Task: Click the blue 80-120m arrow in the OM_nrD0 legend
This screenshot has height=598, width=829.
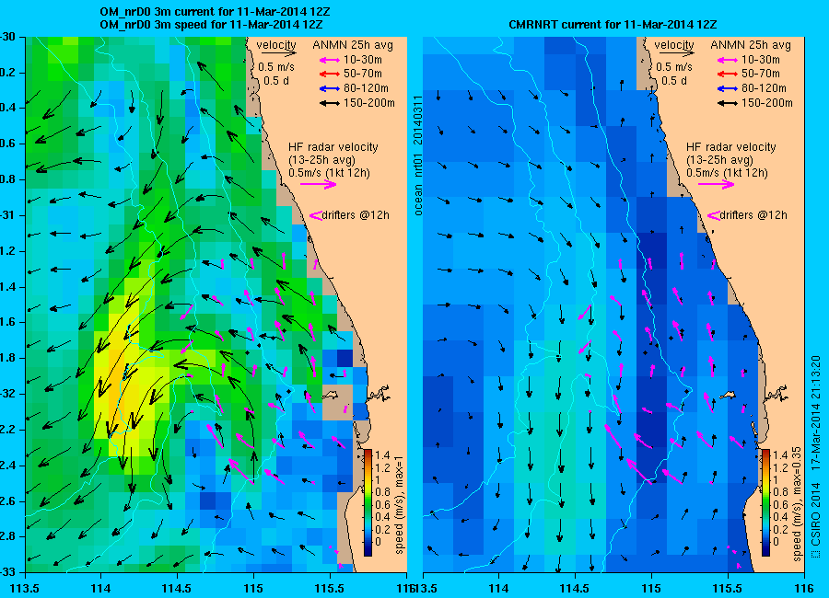Action: pyautogui.click(x=330, y=88)
